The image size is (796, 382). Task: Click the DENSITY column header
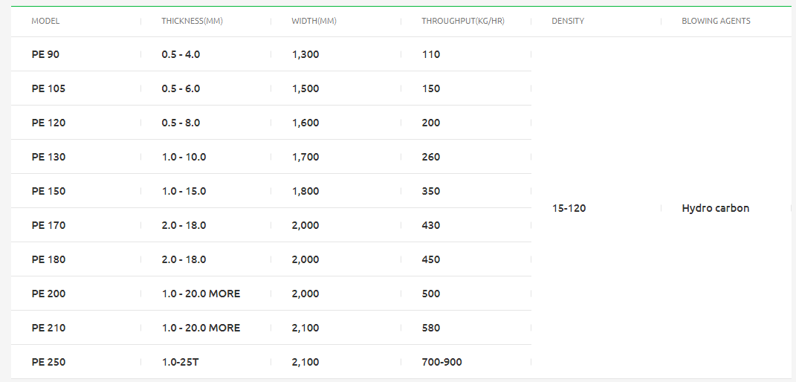568,22
